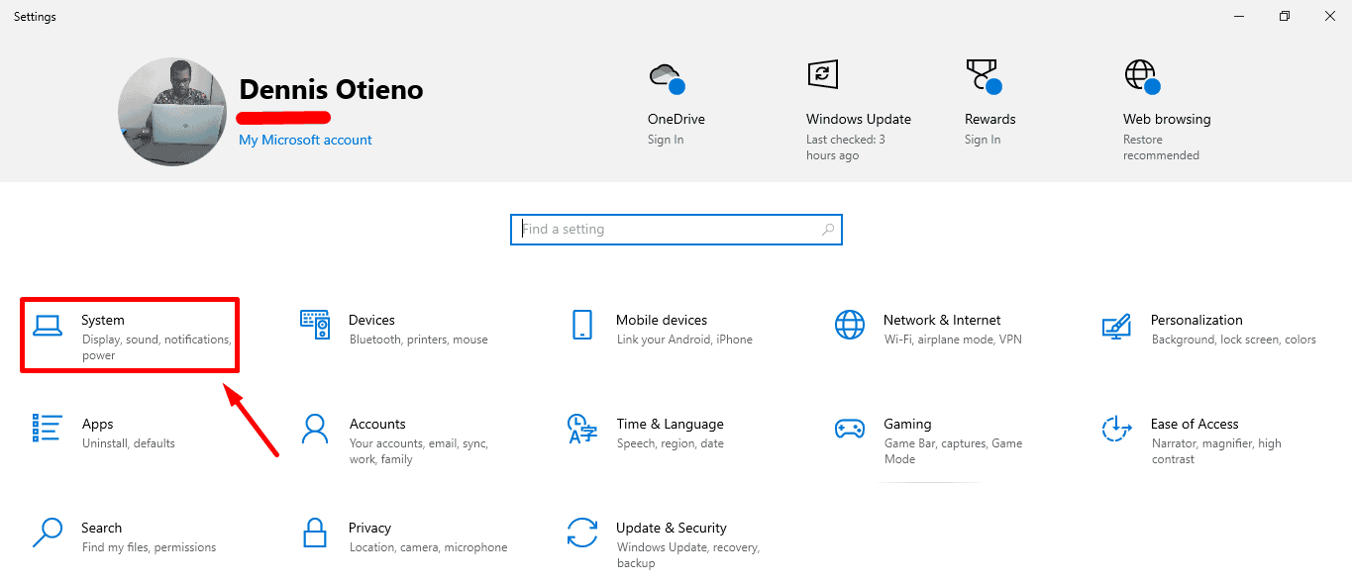Screen dimensions: 1352x583
Task: Open Search magnifier category icon
Action: (x=48, y=533)
